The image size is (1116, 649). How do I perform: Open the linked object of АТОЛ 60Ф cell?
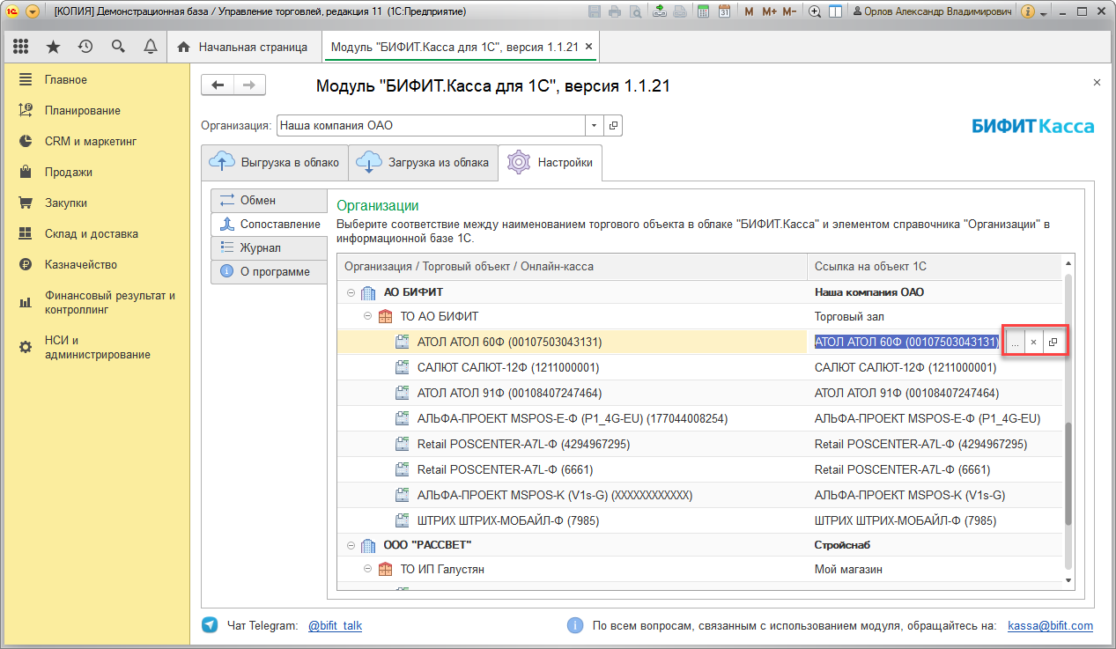pos(1053,343)
